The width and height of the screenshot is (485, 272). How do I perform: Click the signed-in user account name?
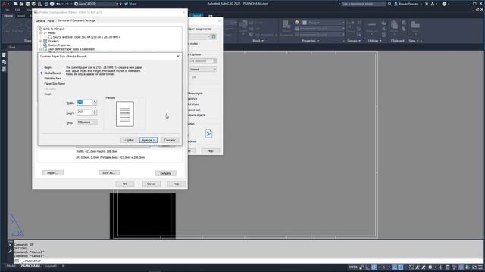[x=410, y=4]
